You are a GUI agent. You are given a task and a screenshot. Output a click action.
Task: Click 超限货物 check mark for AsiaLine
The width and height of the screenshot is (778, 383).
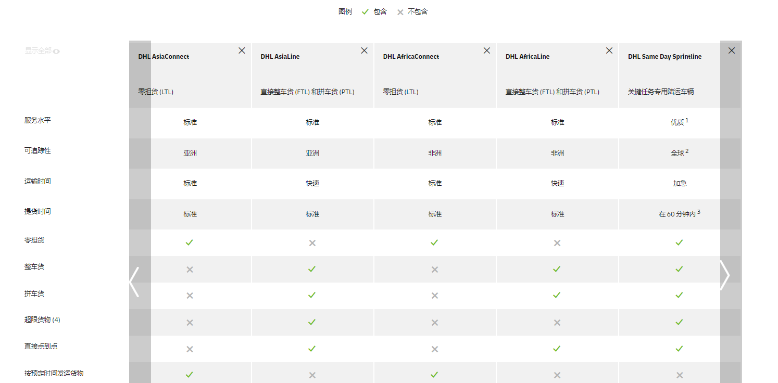[312, 322]
